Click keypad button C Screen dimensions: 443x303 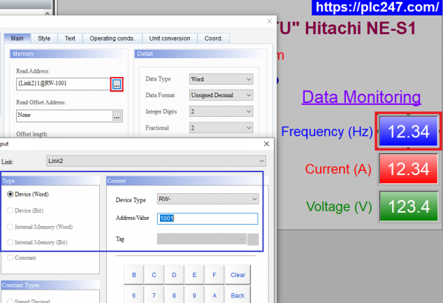(154, 275)
